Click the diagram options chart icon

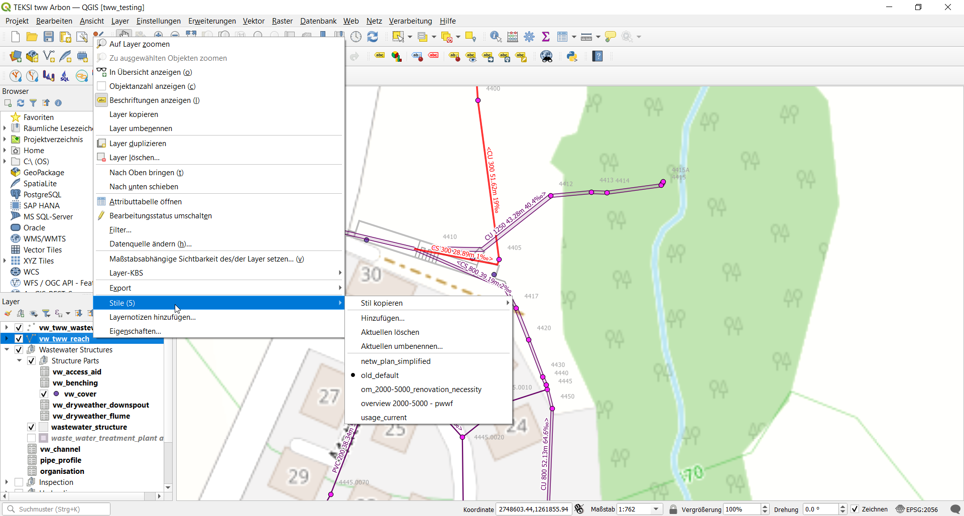397,56
